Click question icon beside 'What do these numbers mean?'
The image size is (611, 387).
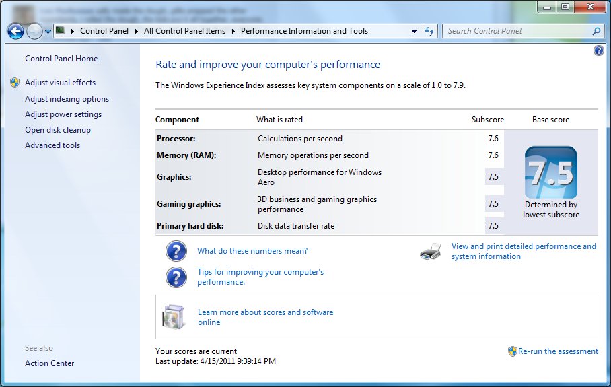(x=176, y=251)
